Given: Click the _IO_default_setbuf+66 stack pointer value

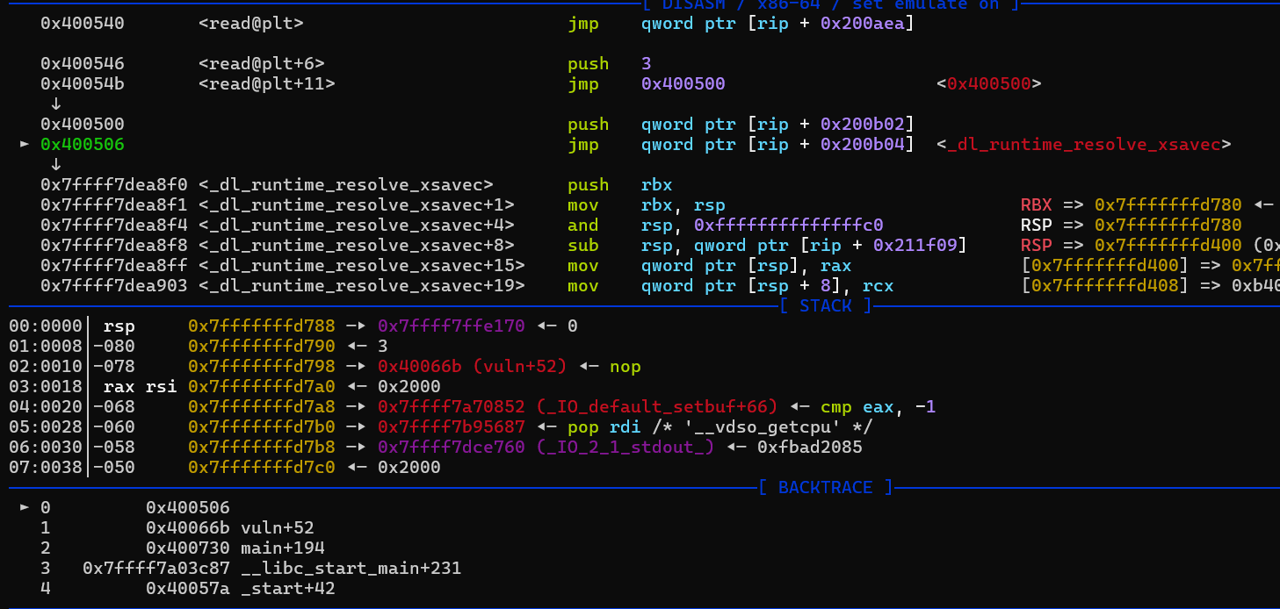Looking at the screenshot, I should 576,407.
